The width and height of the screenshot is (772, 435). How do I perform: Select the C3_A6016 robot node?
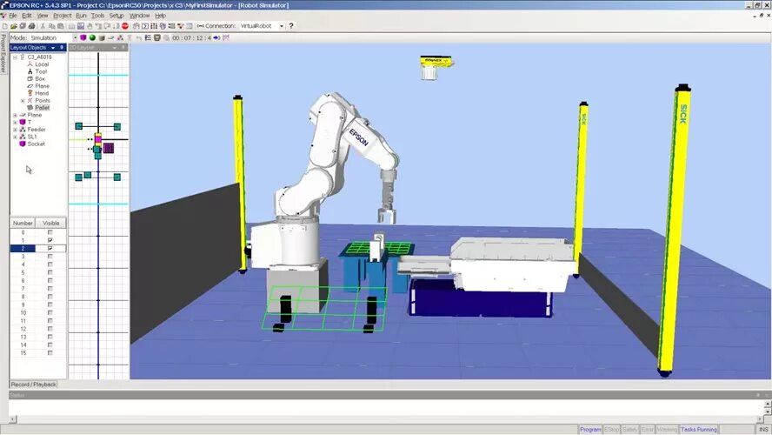coord(39,57)
